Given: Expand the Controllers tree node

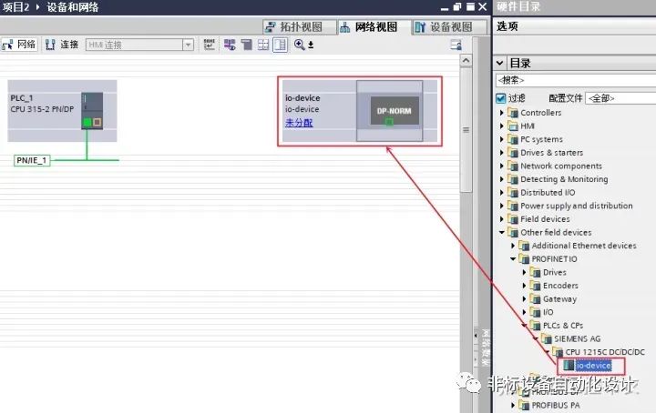Looking at the screenshot, I should (x=502, y=113).
